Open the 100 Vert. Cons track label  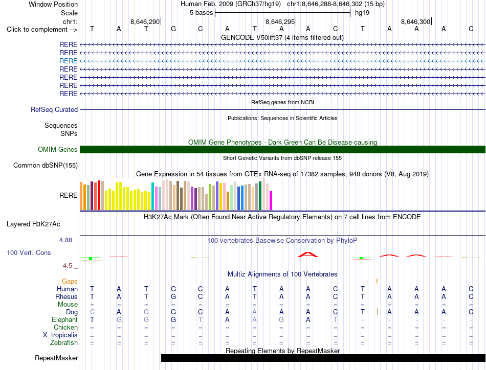click(29, 252)
